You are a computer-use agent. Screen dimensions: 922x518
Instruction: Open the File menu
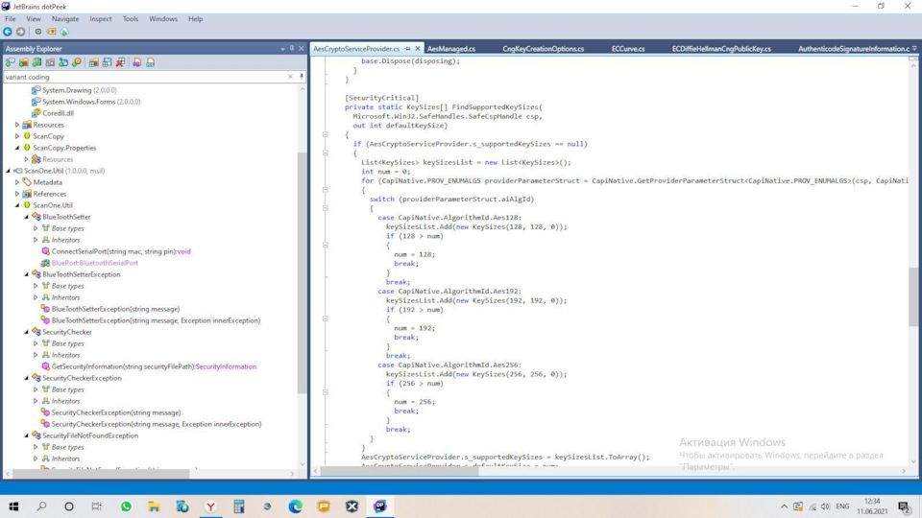(11, 19)
